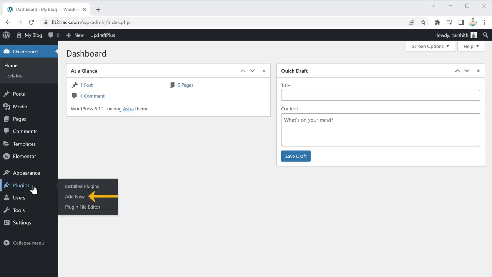Select Installed Plugins from the menu
The image size is (492, 277).
pos(82,186)
